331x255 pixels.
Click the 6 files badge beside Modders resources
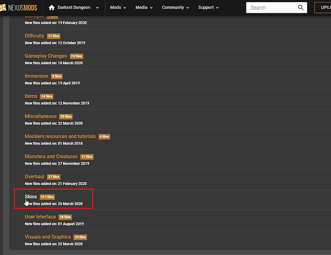pyautogui.click(x=104, y=136)
